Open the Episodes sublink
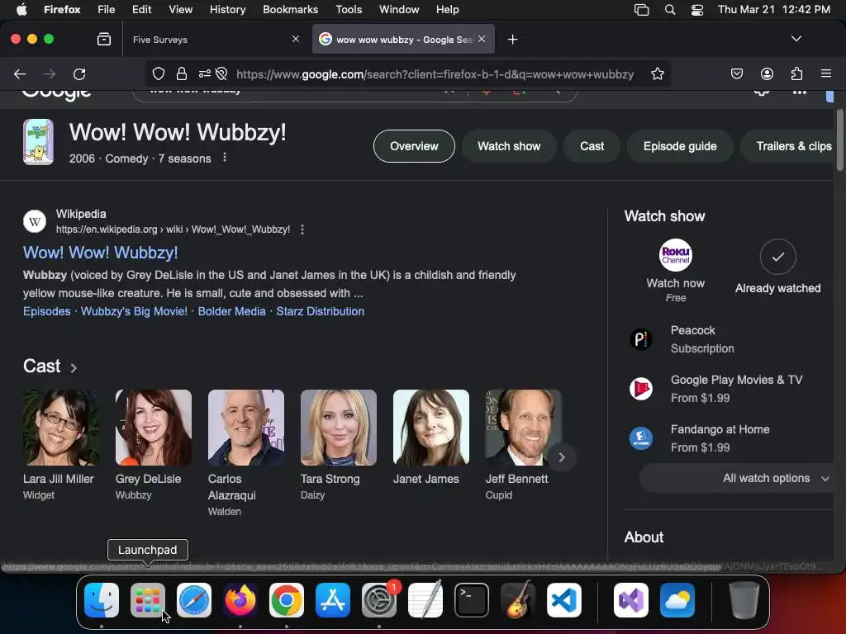Screen dimensions: 846x634 tap(46, 311)
